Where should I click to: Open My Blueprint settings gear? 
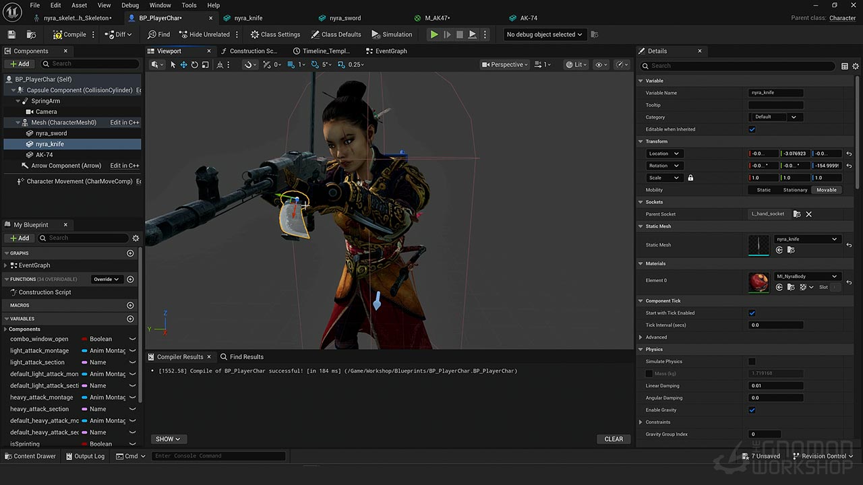[x=136, y=238]
